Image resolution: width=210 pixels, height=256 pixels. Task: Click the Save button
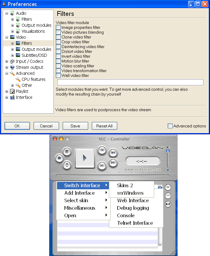click(75, 126)
